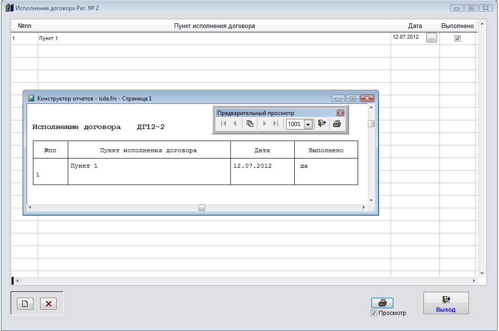Open zoom 100% dropdown in preview toolbar
499x331 pixels.
308,124
